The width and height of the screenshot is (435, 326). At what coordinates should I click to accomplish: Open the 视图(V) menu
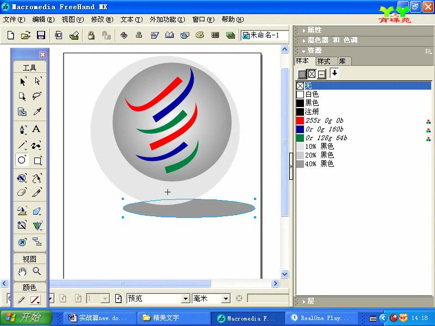[x=73, y=20]
